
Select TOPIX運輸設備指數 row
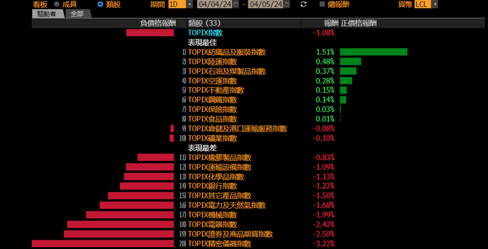click(x=220, y=167)
